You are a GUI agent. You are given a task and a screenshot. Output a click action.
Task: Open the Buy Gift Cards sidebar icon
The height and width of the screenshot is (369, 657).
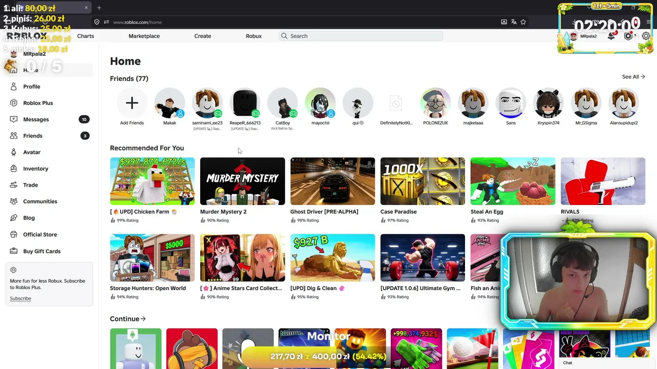tap(14, 251)
